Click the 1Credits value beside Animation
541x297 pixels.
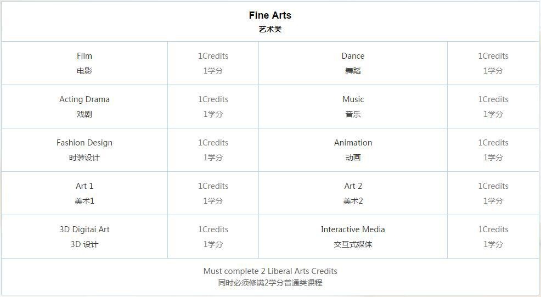tap(493, 143)
